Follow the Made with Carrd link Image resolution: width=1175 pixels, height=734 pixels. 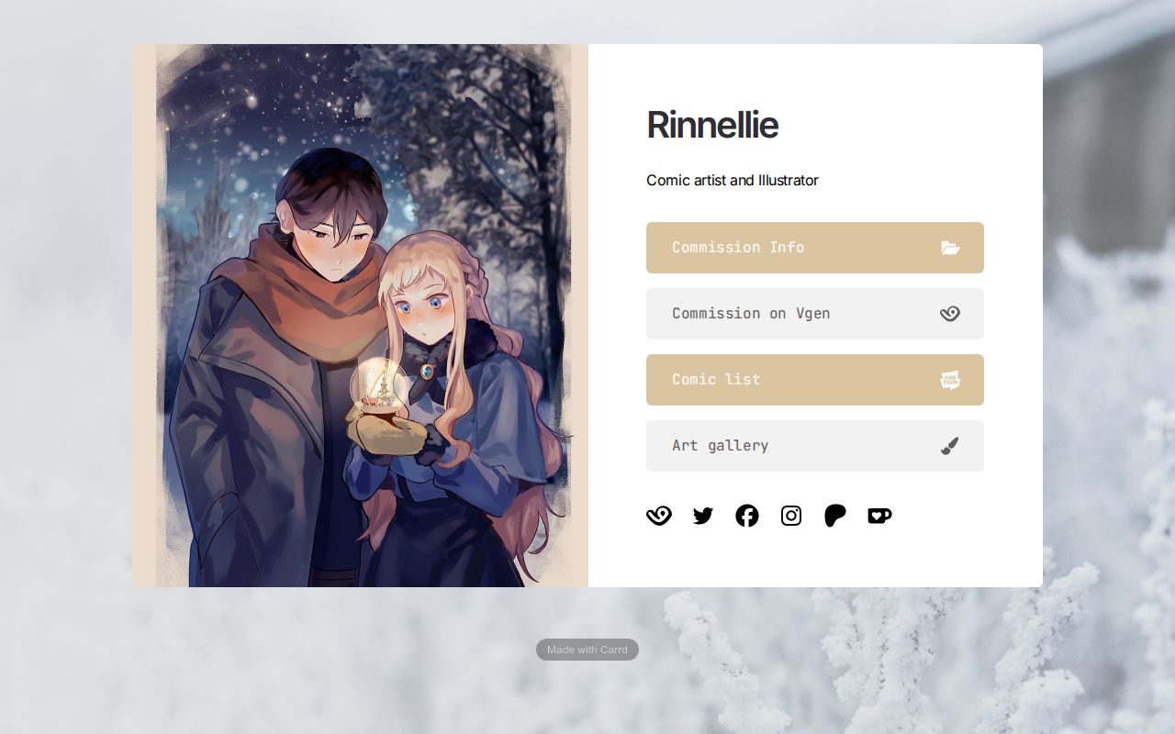click(x=587, y=650)
